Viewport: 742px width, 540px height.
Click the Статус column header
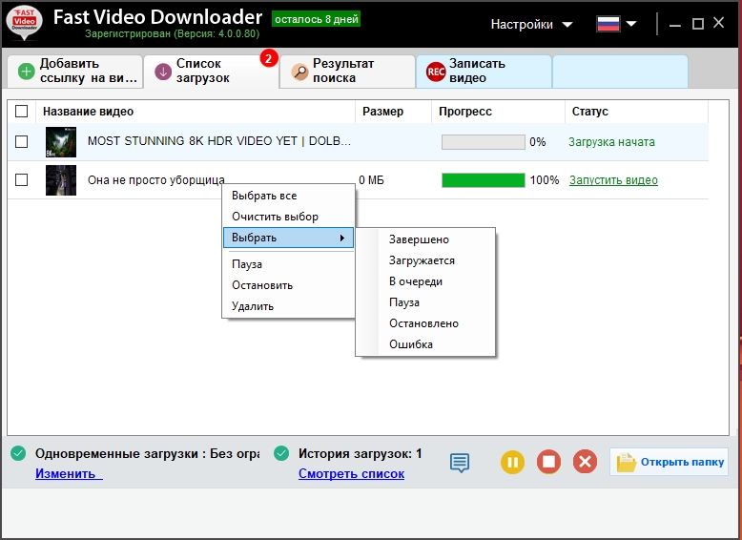[636, 112]
